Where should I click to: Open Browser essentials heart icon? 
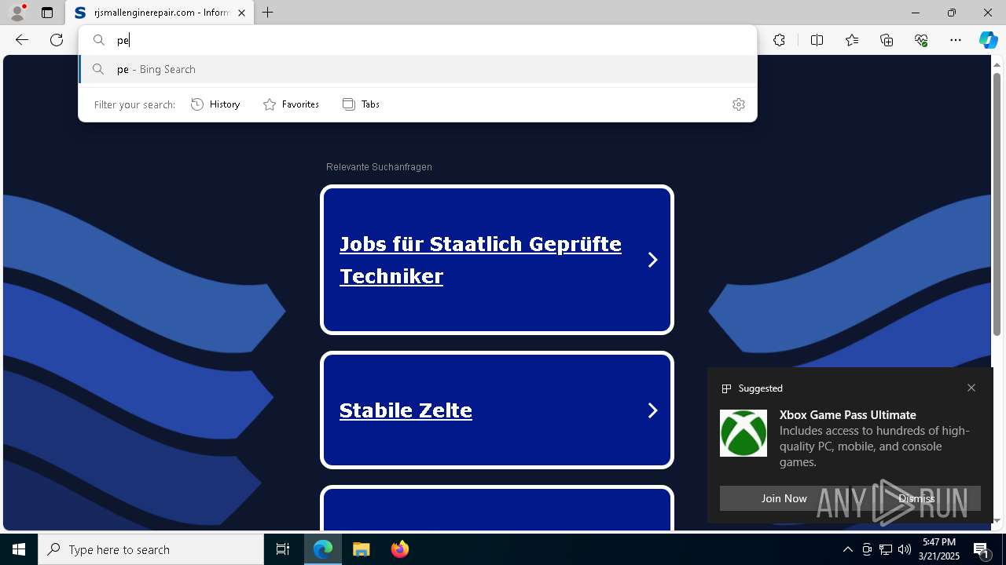coord(921,40)
